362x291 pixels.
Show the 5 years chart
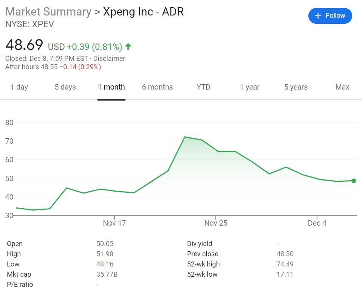pyautogui.click(x=296, y=87)
